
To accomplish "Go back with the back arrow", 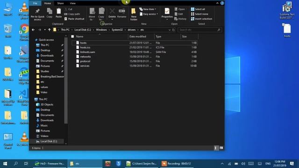I will point(33,30).
